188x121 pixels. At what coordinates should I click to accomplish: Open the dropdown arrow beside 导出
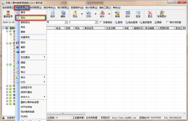point(82,14)
